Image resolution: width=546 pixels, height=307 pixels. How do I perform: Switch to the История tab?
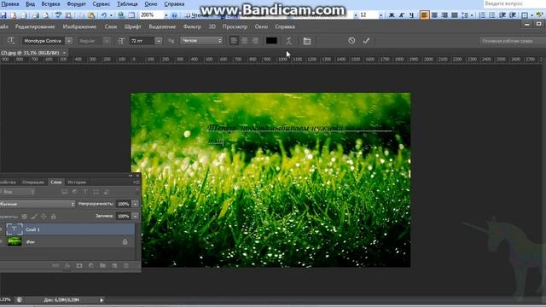(x=77, y=182)
